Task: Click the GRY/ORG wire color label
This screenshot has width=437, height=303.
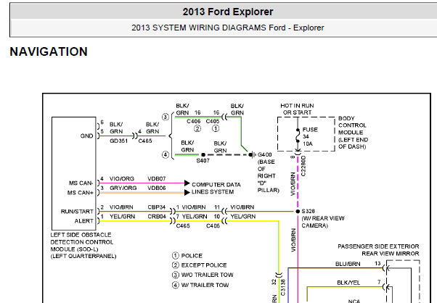Action: click(123, 188)
